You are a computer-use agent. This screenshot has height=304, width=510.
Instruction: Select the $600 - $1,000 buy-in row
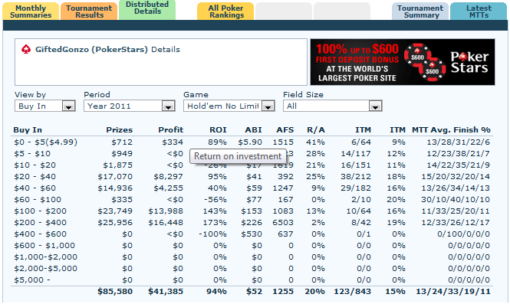[x=252, y=246]
